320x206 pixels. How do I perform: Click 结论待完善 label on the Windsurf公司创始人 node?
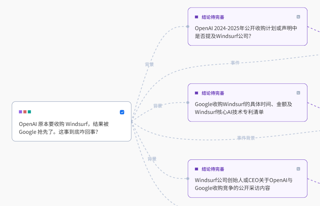tap(213, 169)
